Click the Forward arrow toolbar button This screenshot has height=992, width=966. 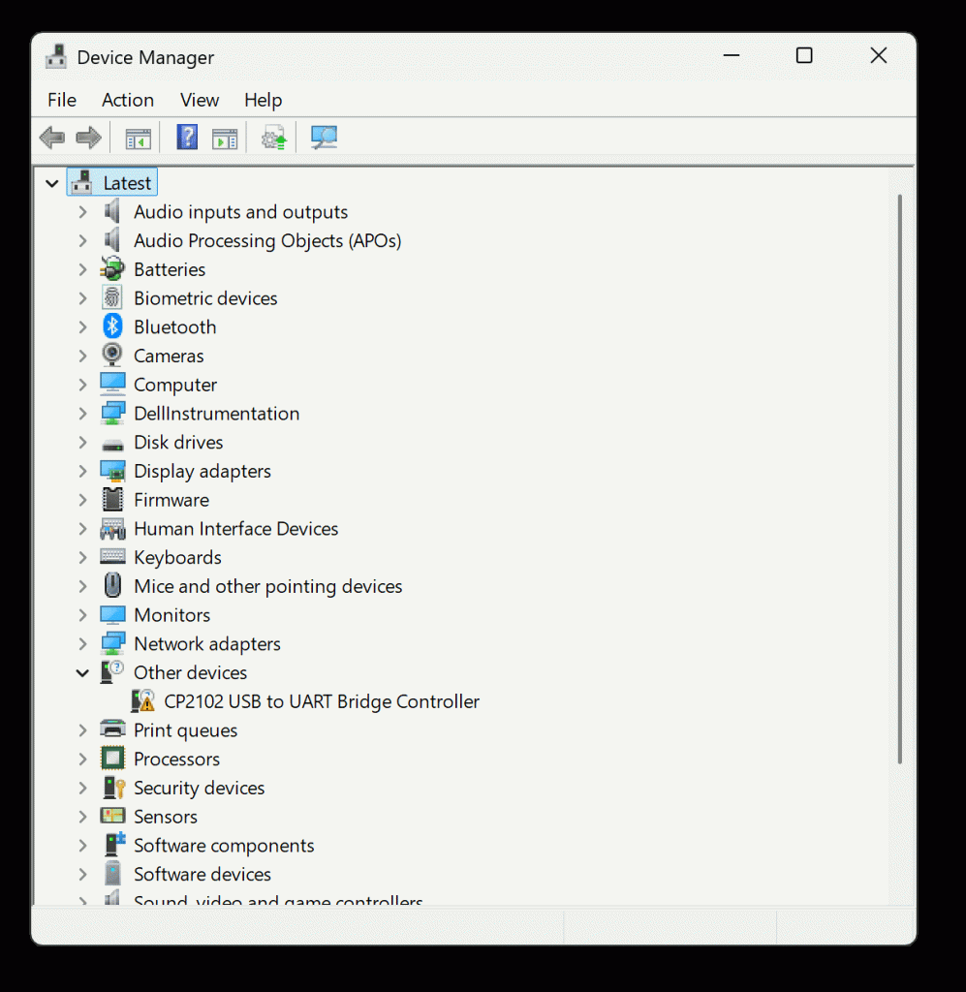coord(88,139)
